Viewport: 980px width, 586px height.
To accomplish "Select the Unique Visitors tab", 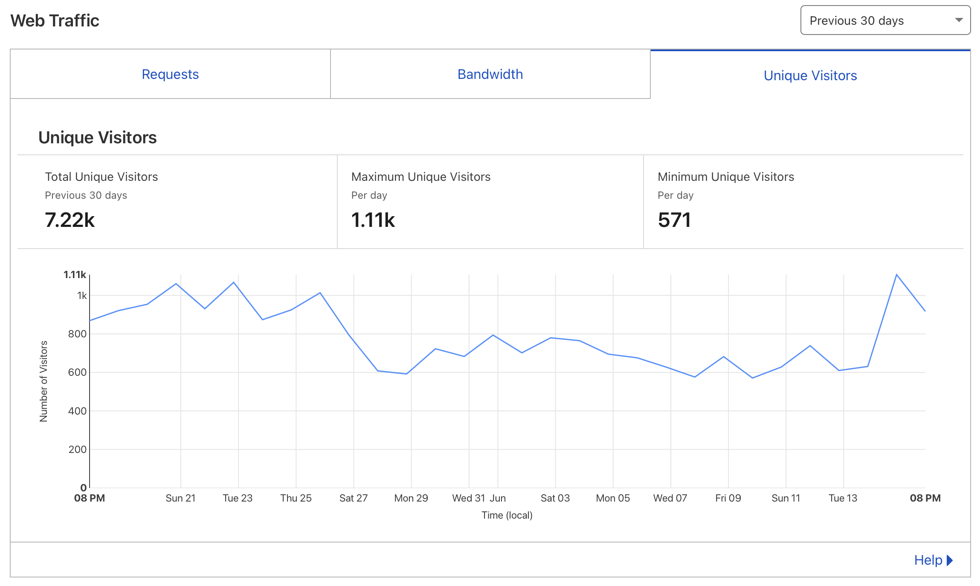I will [810, 75].
